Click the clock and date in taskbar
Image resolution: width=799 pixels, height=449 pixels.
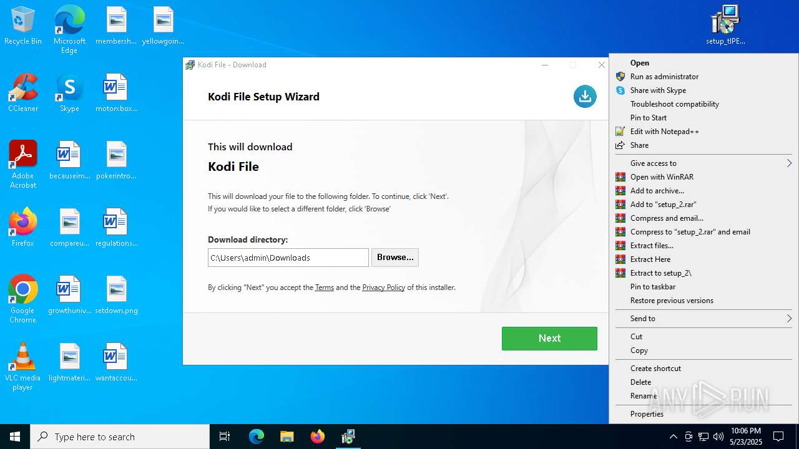click(x=746, y=437)
